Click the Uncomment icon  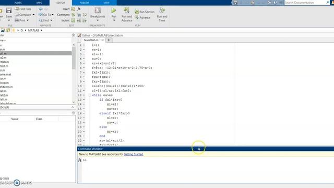(79, 15)
